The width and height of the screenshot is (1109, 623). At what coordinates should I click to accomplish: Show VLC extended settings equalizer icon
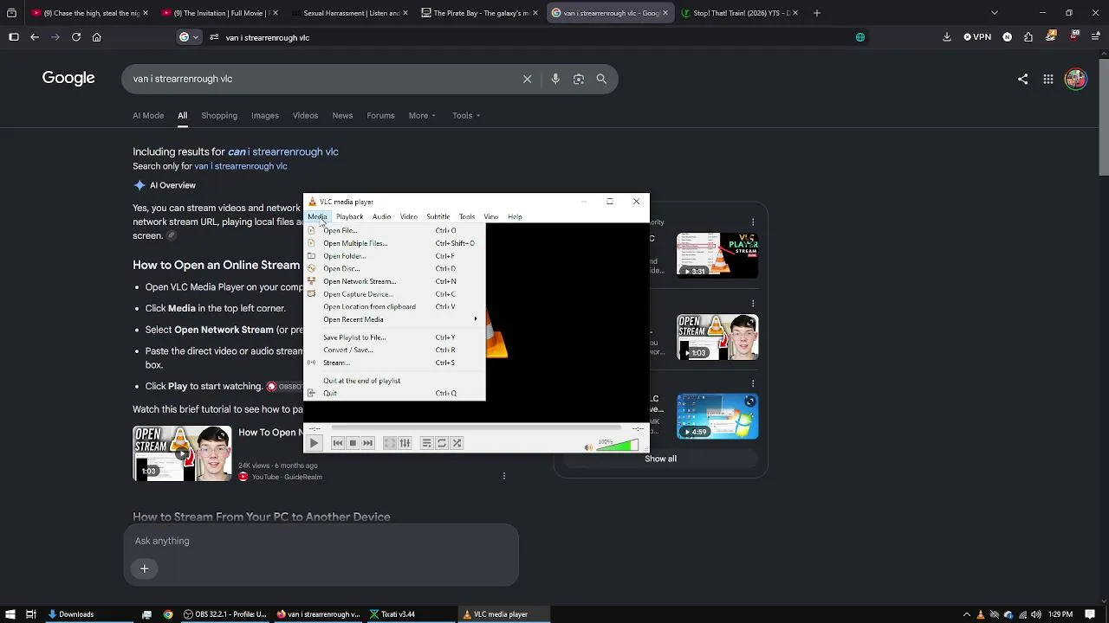pos(405,443)
